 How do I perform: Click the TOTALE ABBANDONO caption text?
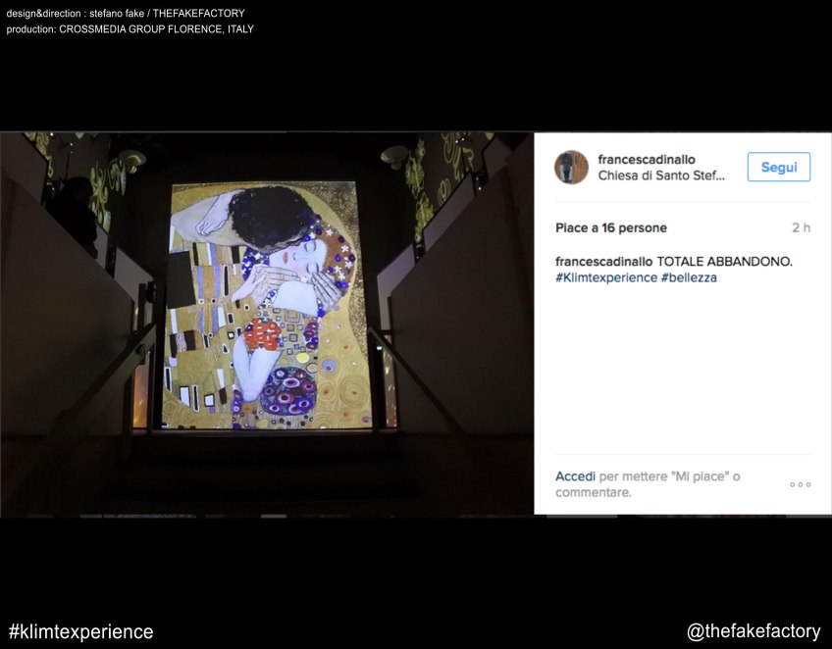click(x=724, y=262)
